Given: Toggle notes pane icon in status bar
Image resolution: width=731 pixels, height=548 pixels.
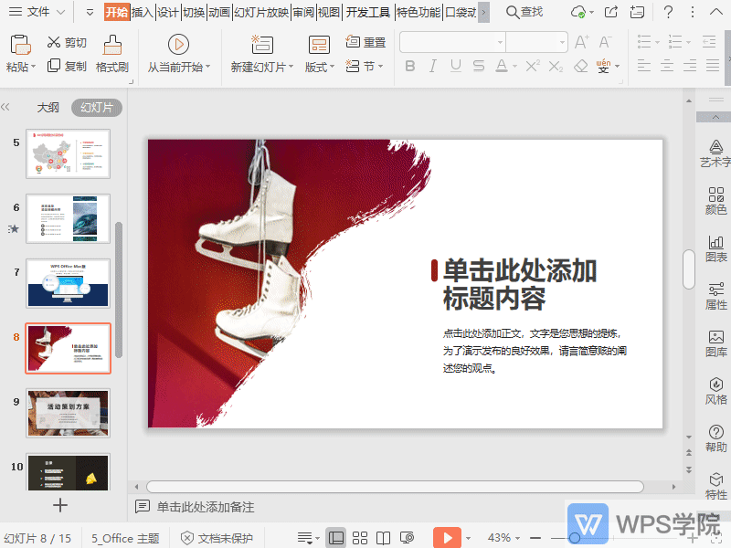Looking at the screenshot, I should click(305, 538).
